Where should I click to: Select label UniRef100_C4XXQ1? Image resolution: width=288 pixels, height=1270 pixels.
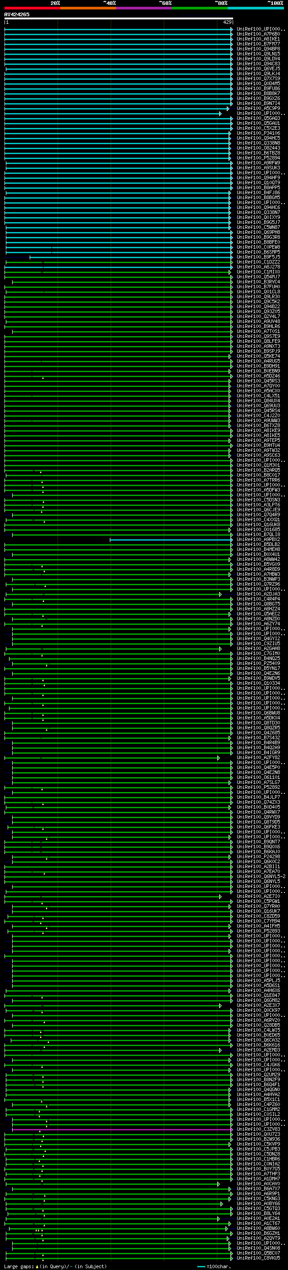click(x=258, y=519)
